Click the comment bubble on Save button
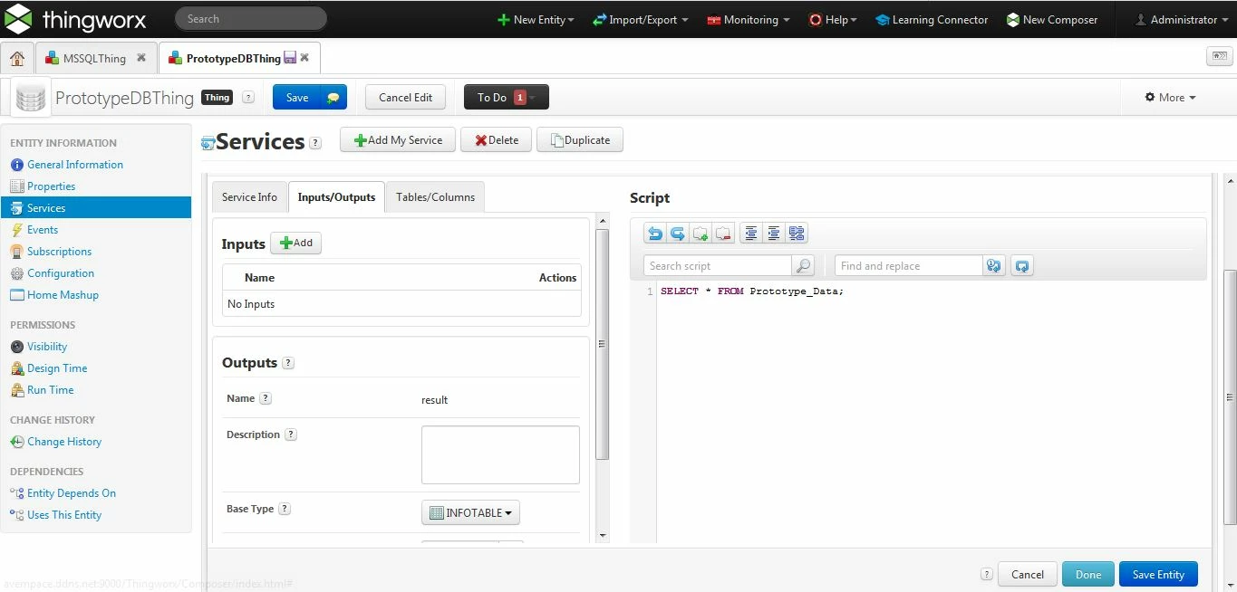This screenshot has width=1237, height=592. click(333, 98)
